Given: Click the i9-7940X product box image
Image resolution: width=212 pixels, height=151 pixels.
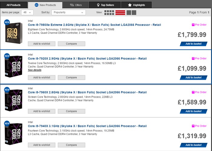Looking at the screenshot, I should pyautogui.click(x=14, y=134).
